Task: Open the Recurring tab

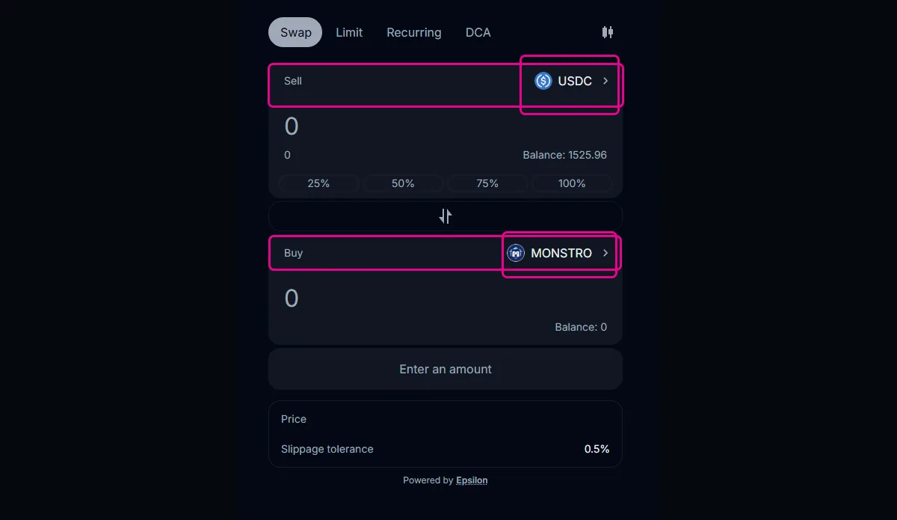Action: click(x=414, y=32)
